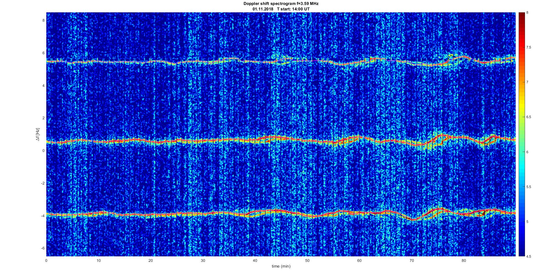Click the plot title 'Doppler shift spectrogram f=3.59 MHz'

(281, 4)
